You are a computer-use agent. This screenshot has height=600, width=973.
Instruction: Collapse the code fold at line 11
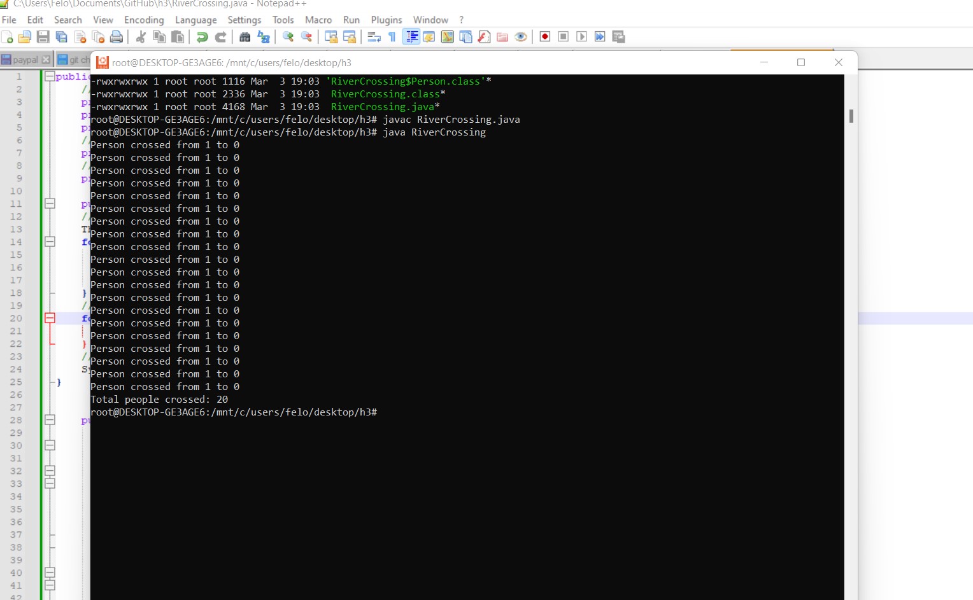pyautogui.click(x=50, y=204)
